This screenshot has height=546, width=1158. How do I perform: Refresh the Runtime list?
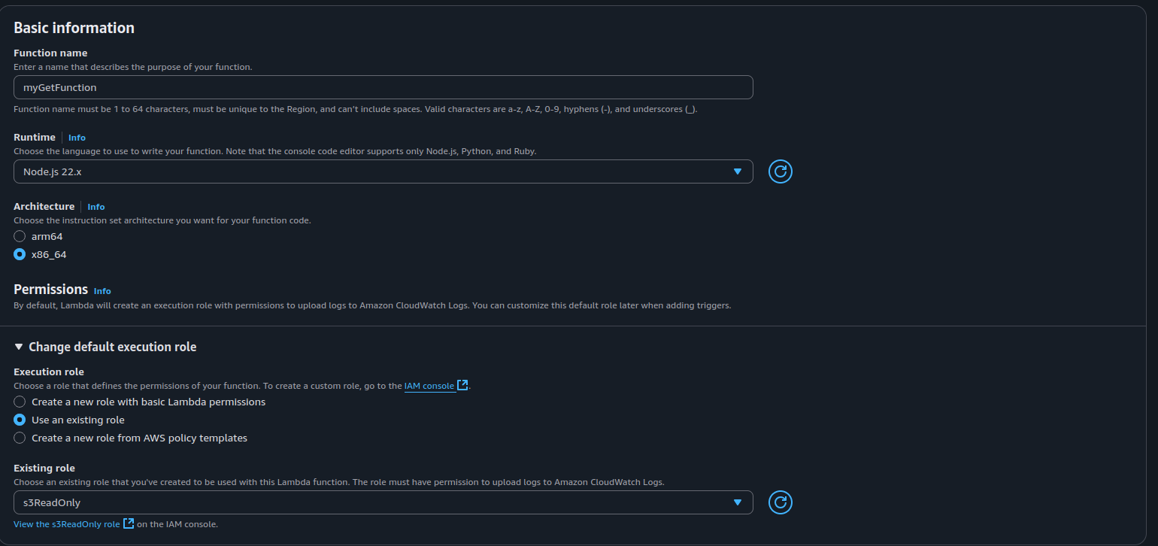tap(780, 171)
